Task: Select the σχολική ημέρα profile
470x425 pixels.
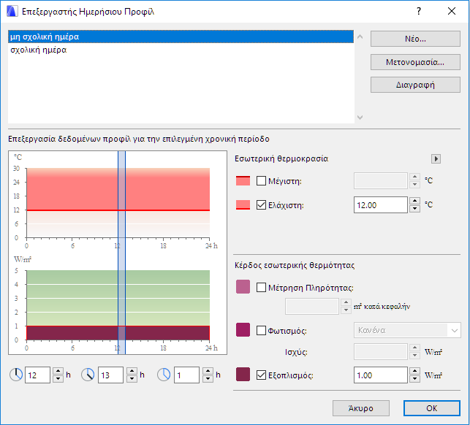Action: pos(38,50)
